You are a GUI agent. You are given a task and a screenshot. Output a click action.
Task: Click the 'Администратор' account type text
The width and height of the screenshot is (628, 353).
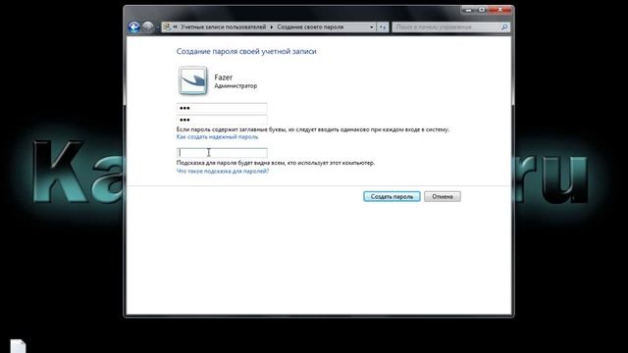click(235, 86)
